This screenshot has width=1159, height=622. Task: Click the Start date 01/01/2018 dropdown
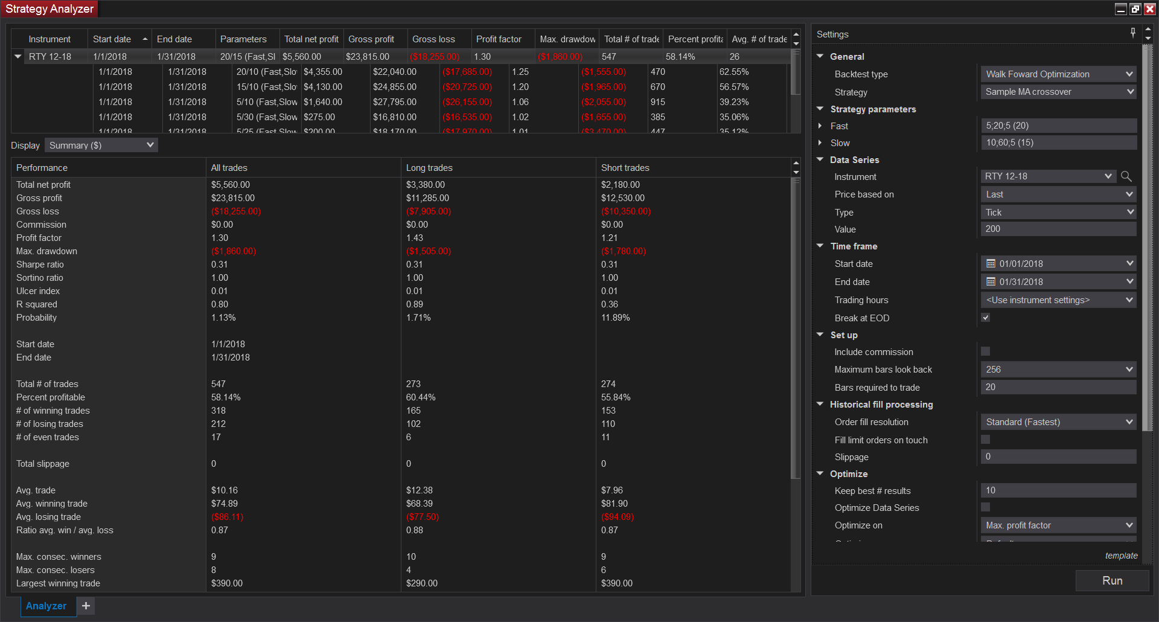tap(1058, 264)
